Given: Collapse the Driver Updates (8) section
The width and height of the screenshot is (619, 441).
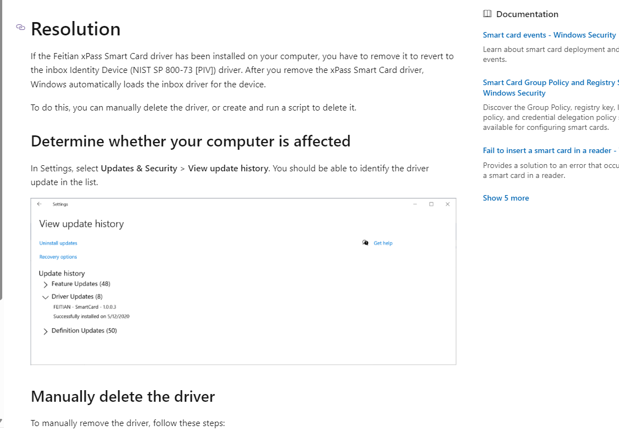Looking at the screenshot, I should 45,297.
